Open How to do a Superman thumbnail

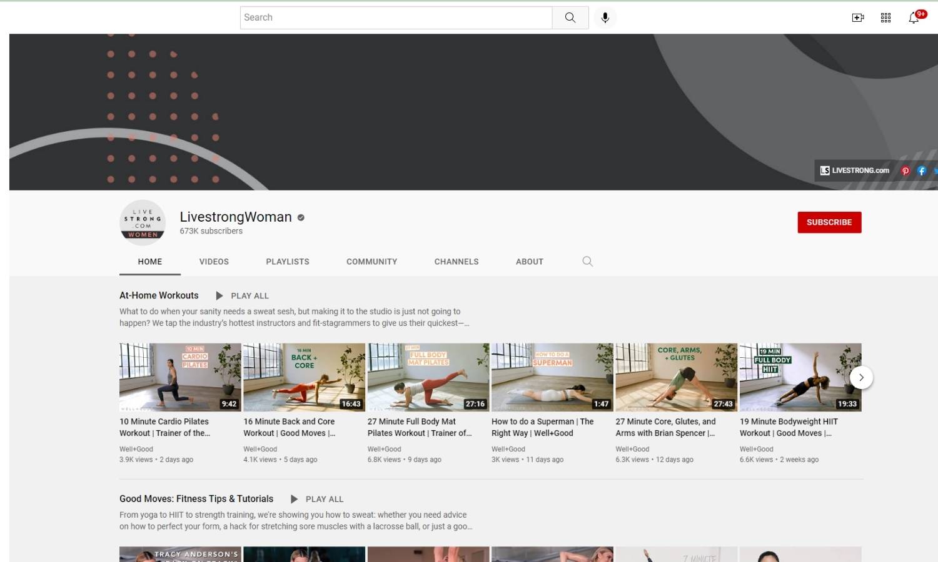tap(552, 377)
